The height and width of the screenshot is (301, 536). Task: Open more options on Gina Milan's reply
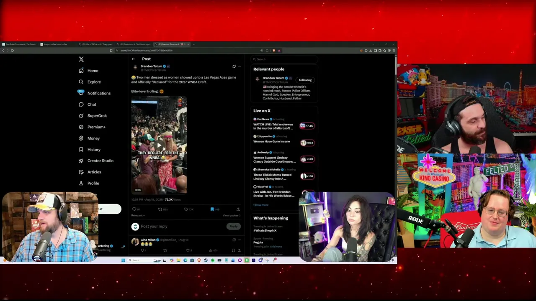click(x=239, y=240)
